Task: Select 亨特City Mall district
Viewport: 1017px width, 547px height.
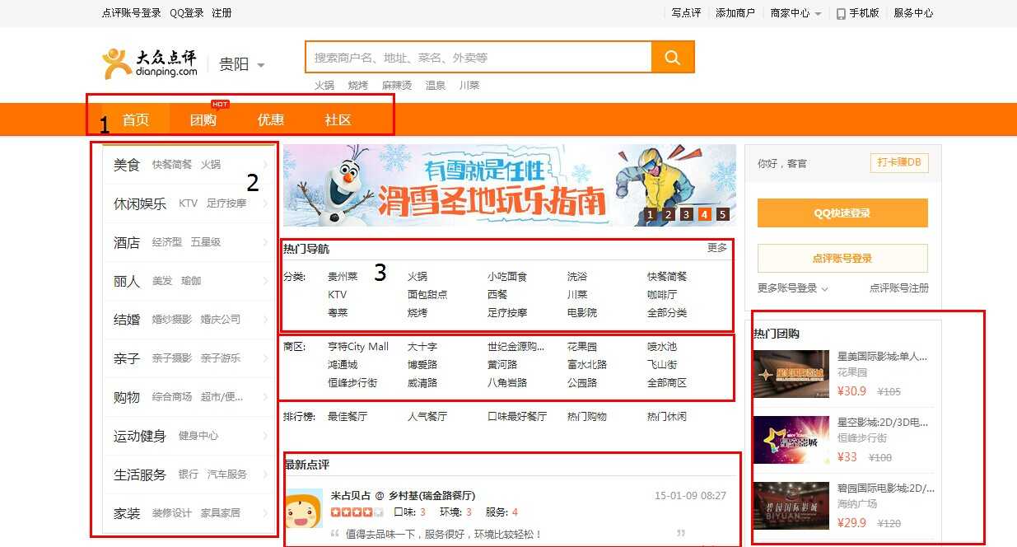Action: (358, 347)
